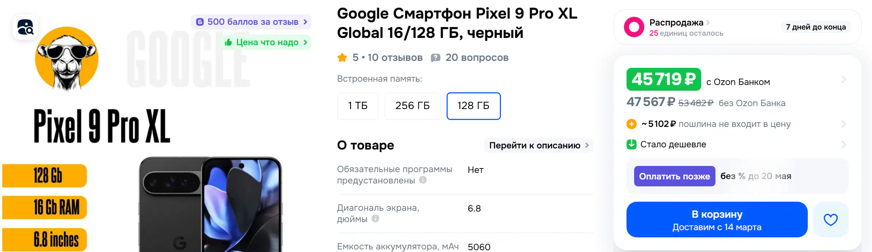Viewport: 872px width, 252px height.
Task: Select the 128 ГБ storage option
Action: pyautogui.click(x=473, y=106)
